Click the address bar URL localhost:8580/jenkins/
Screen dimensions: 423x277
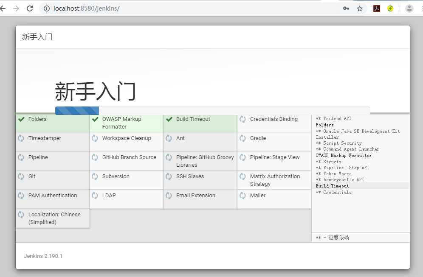click(x=86, y=8)
